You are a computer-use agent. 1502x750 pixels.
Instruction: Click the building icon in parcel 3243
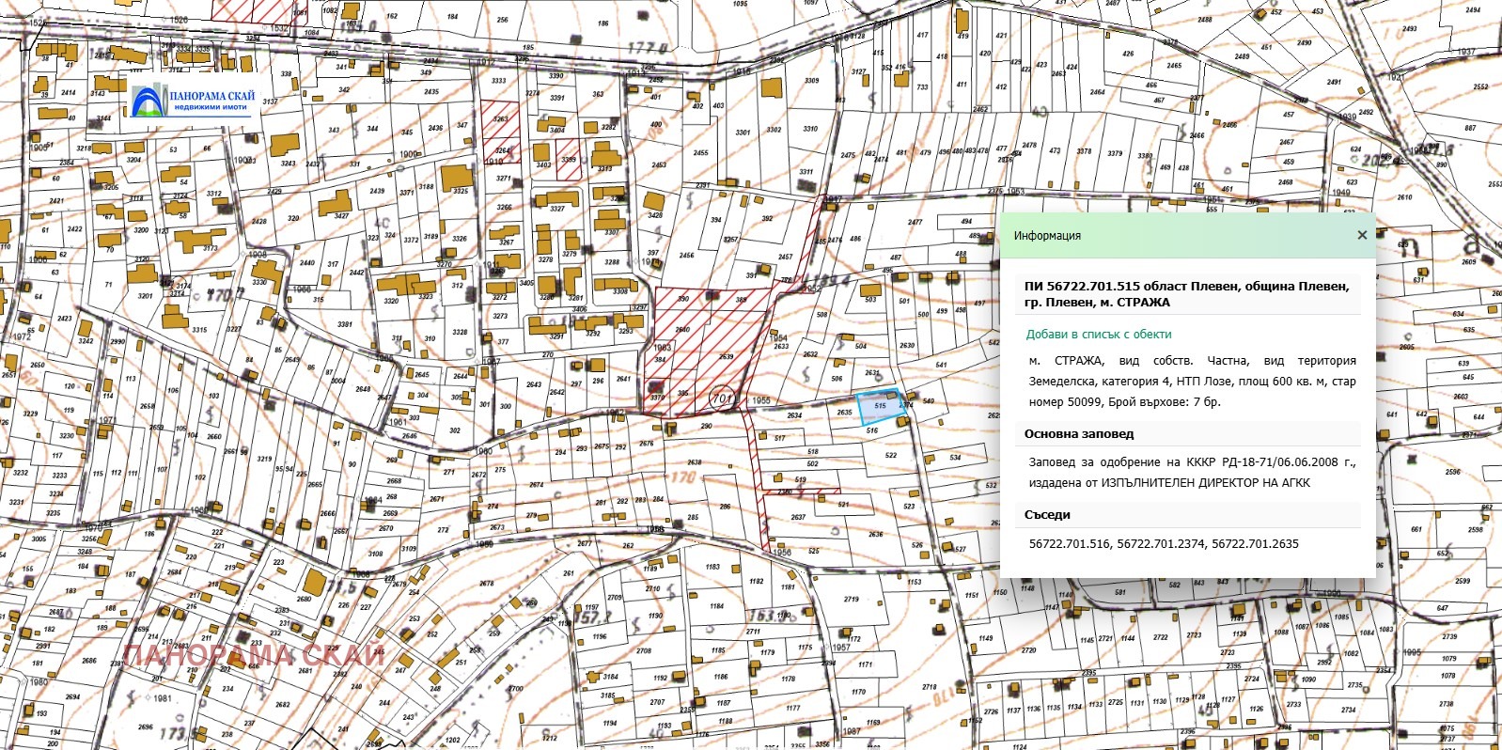[x=283, y=146]
